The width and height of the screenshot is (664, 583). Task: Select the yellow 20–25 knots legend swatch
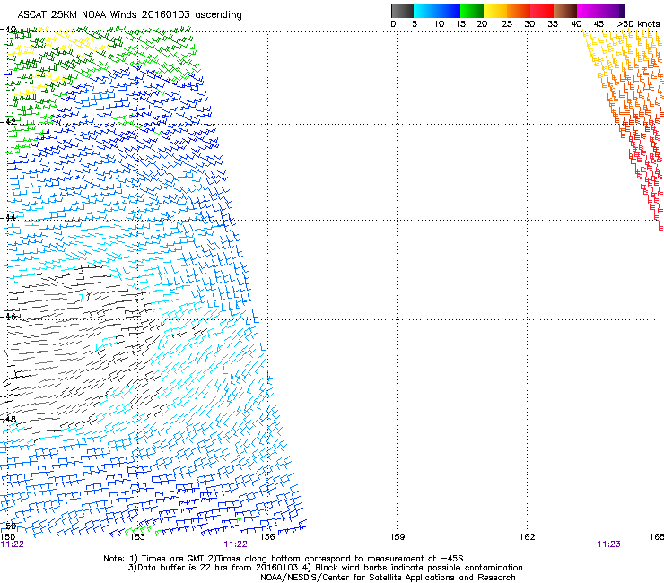click(495, 11)
